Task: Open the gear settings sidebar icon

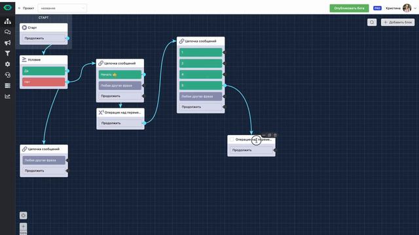Action: point(7,64)
